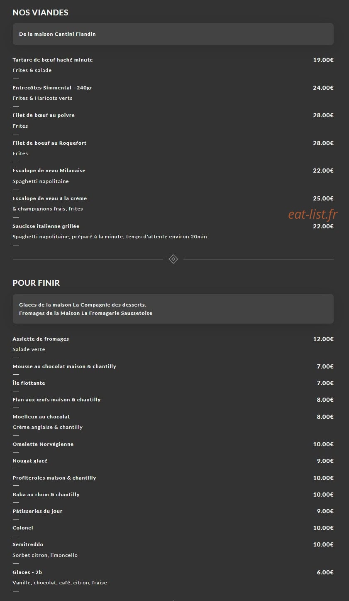Click the 19.00€ price for Tartare
Screen dimensions: 349x601
pos(323,60)
